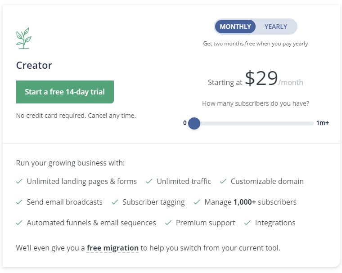Click the checkmark next to Integrations
The width and height of the screenshot is (342, 273).
pyautogui.click(x=247, y=223)
